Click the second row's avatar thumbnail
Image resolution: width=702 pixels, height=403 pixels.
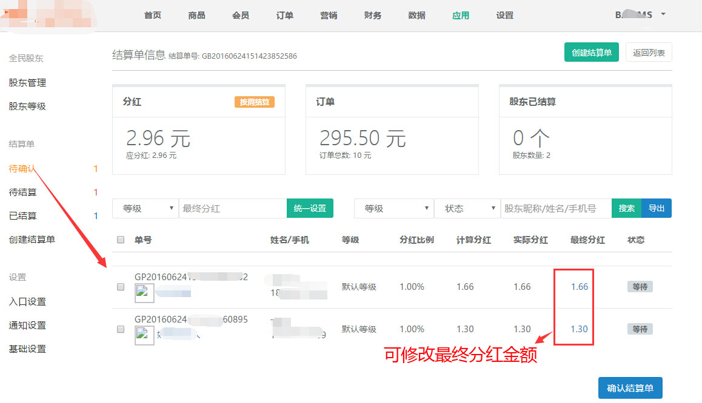point(144,335)
